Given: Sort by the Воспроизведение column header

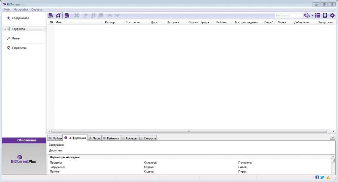Looking at the screenshot, I should click(246, 22).
